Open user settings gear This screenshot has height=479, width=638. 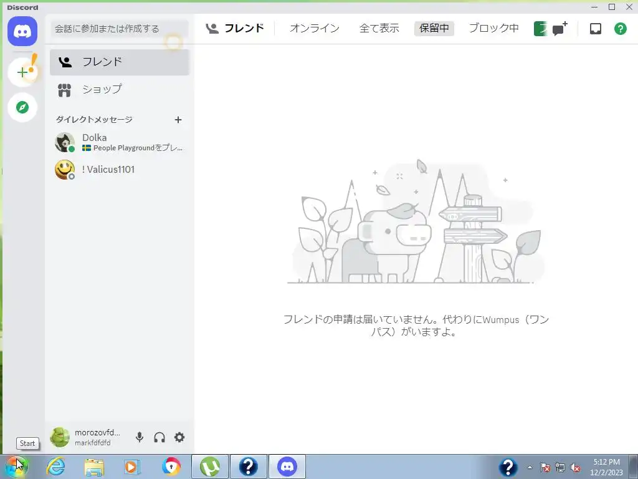(x=179, y=437)
